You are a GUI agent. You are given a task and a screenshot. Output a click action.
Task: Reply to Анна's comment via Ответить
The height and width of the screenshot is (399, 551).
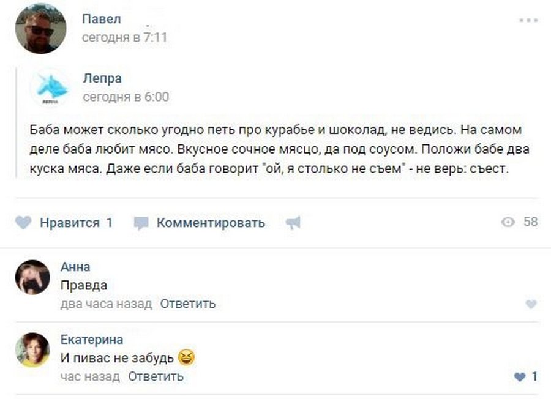point(188,304)
